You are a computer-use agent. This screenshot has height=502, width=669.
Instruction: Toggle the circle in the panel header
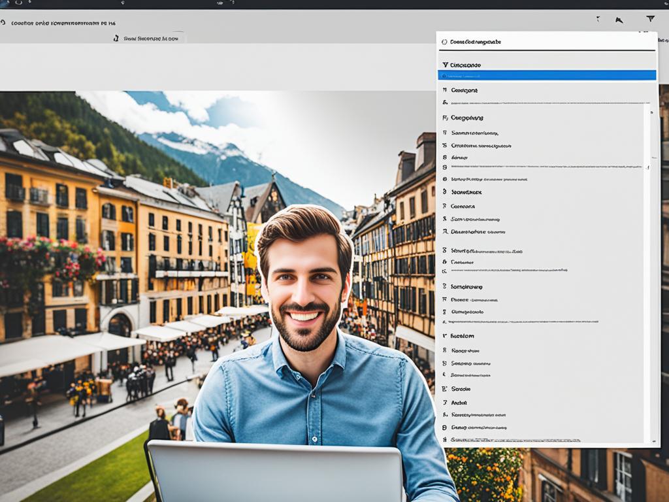click(x=444, y=42)
